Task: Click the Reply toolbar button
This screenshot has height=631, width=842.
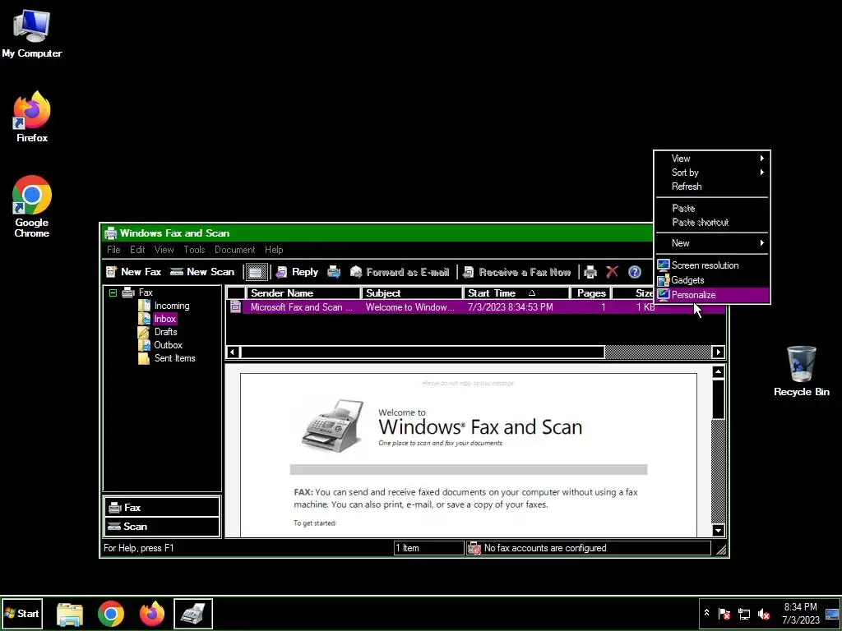Action: [297, 272]
